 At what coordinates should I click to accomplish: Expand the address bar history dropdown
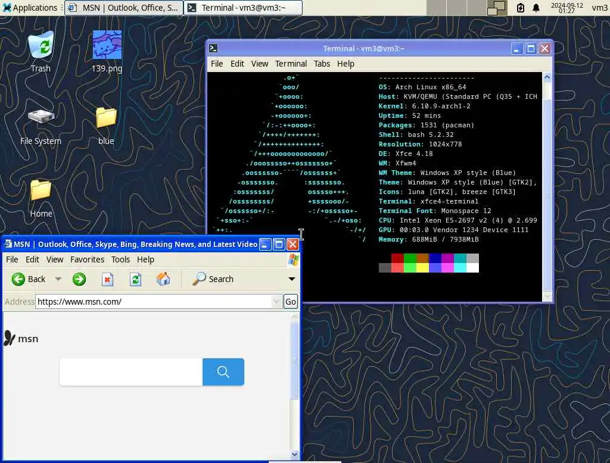coord(276,302)
